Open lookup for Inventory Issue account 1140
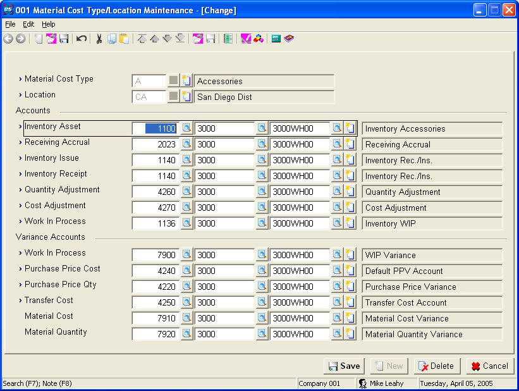Screen dimensions: 519x391 pyautogui.click(x=186, y=159)
